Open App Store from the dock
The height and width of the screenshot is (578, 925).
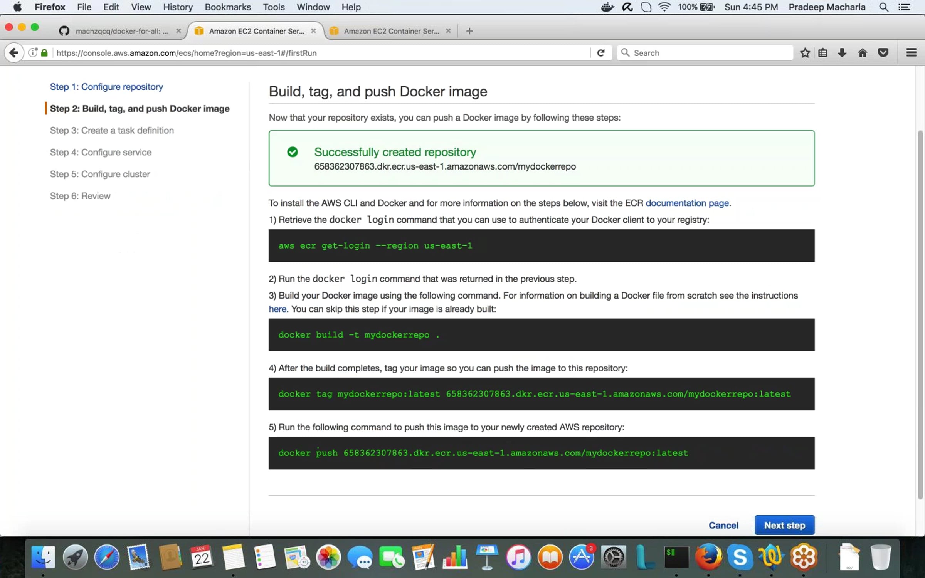point(582,557)
